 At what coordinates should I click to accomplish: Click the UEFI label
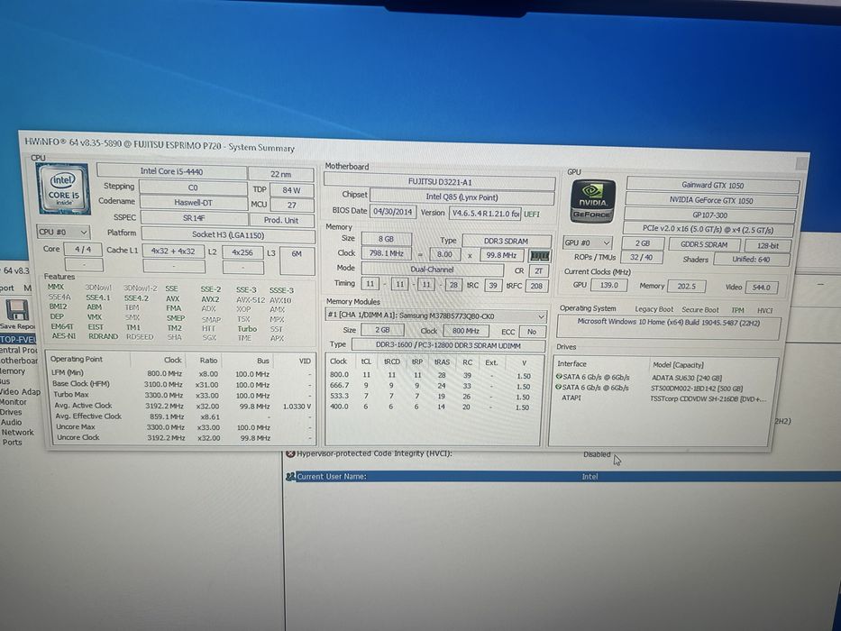click(x=532, y=215)
